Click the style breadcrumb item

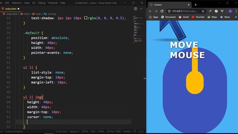pos(38,14)
